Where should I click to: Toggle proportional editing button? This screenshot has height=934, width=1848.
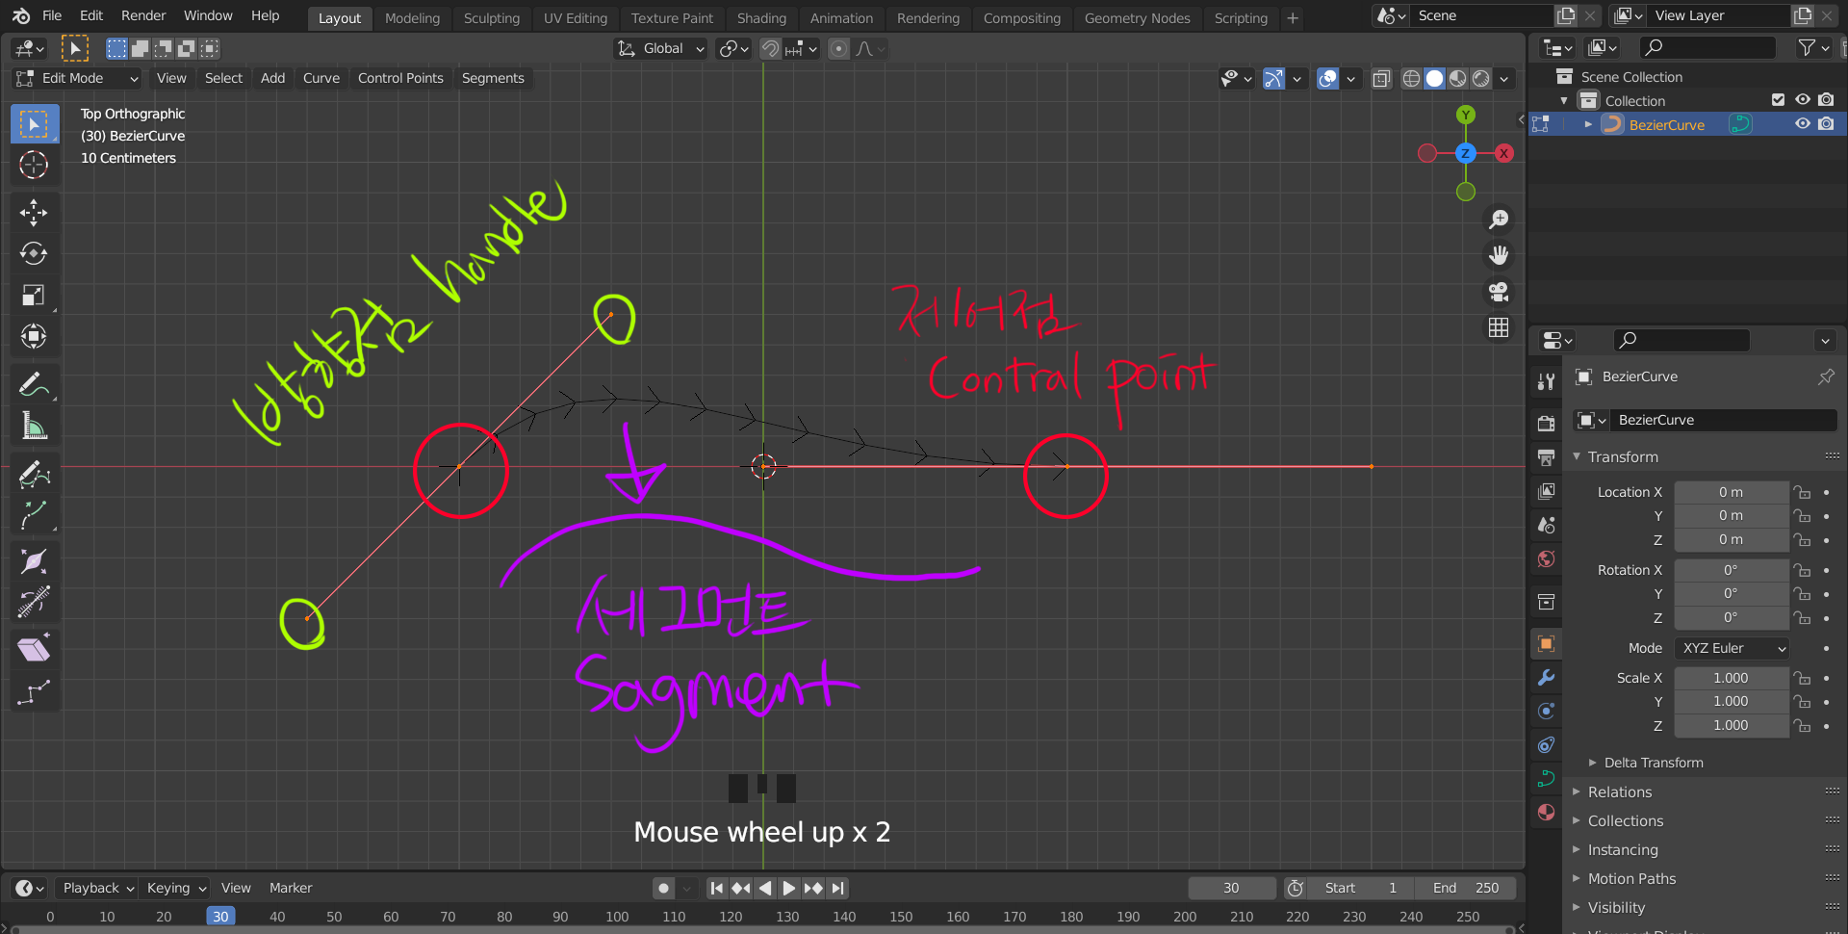[x=839, y=48]
